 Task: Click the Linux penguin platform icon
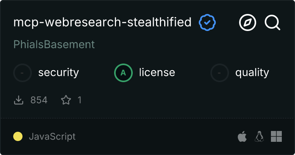tap(259, 136)
